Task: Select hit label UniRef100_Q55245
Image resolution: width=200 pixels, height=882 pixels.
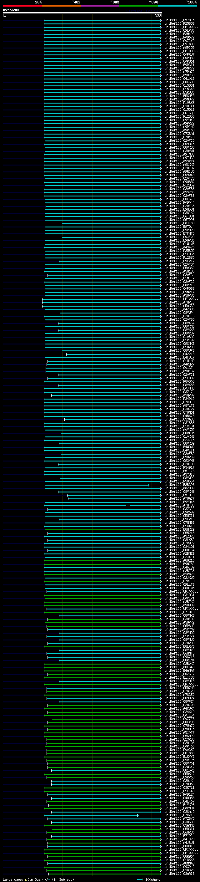Action: 179,533
